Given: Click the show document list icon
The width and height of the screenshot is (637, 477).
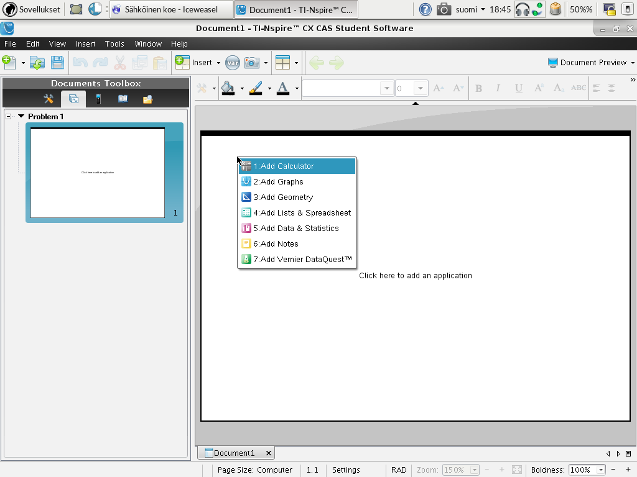Looking at the screenshot, I should [628, 453].
